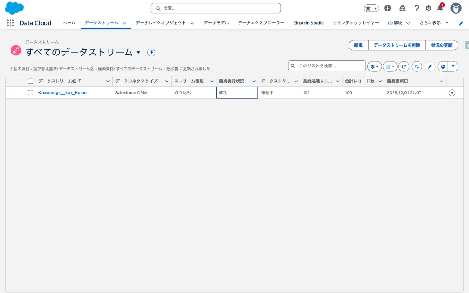Tick the checkbox for Knowledge__kav_Home row
Screen dimensions: 469x293
[31, 92]
